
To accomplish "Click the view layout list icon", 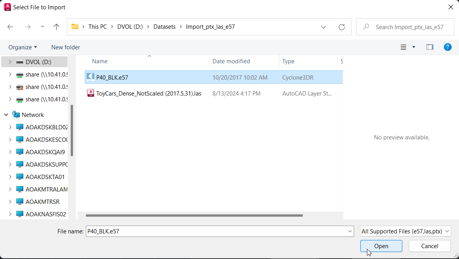I will point(403,47).
